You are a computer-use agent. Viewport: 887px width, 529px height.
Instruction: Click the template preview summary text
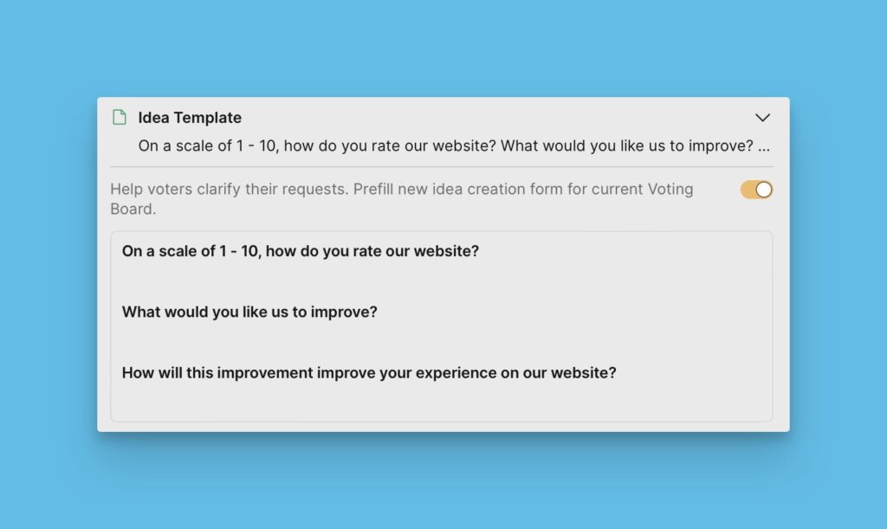pyautogui.click(x=455, y=145)
